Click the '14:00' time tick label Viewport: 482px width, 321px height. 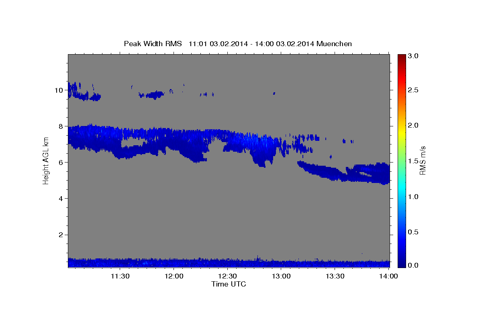click(x=388, y=276)
